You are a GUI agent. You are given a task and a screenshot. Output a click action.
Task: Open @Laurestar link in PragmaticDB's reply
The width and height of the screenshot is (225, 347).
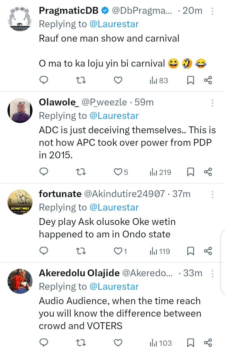114,24
